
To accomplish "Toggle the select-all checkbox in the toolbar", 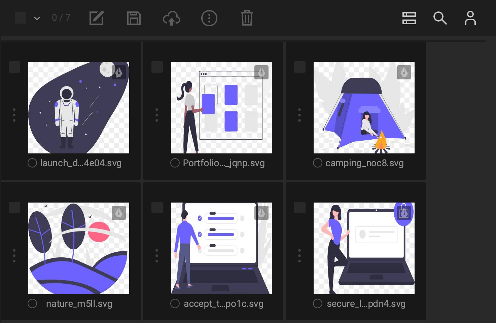I will tap(21, 18).
